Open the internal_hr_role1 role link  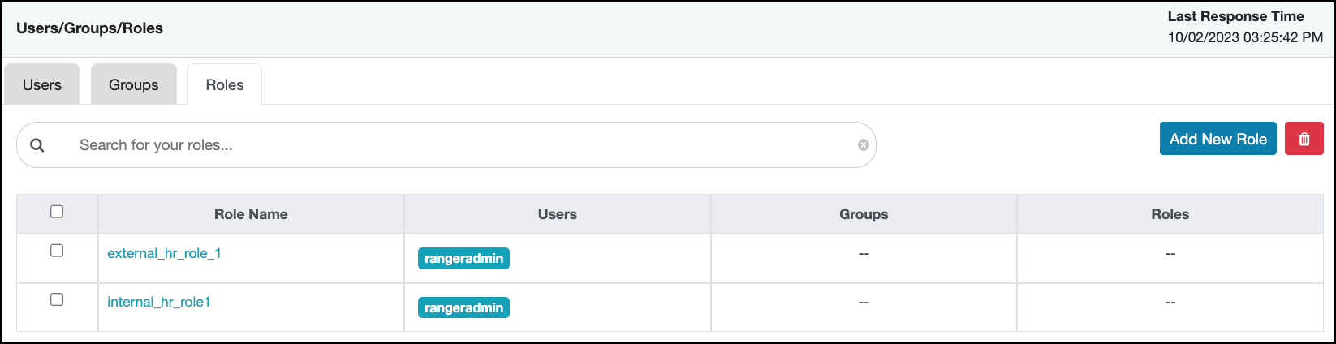pyautogui.click(x=159, y=302)
